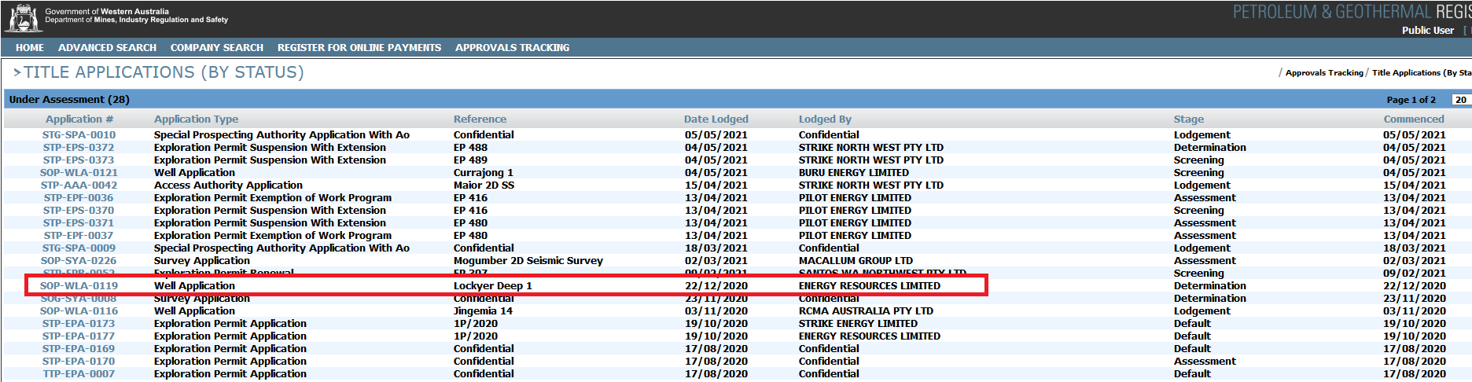
Task: Sort by Application Type column header
Action: (x=196, y=119)
